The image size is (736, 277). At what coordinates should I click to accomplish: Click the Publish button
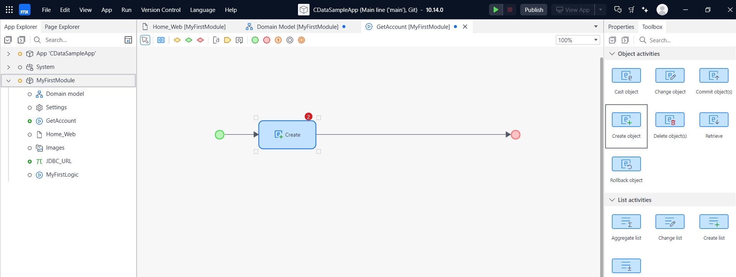click(x=534, y=10)
